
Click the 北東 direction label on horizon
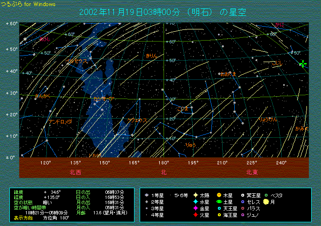pyautogui.click(x=252, y=172)
